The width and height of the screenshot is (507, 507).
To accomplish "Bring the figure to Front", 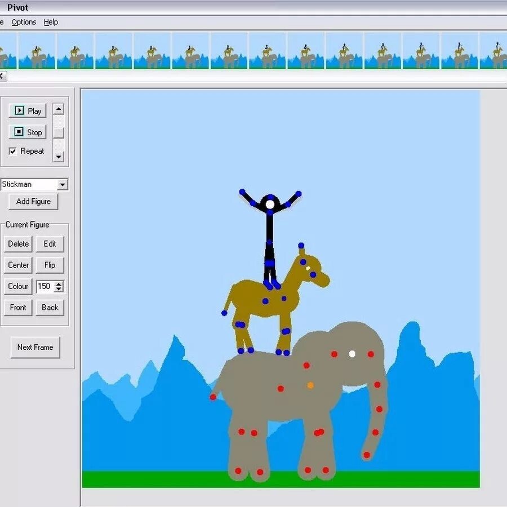I will point(18,308).
